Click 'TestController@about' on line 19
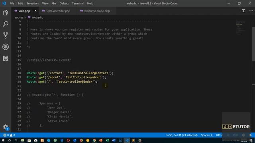255x143 pixels. coord(83,77)
